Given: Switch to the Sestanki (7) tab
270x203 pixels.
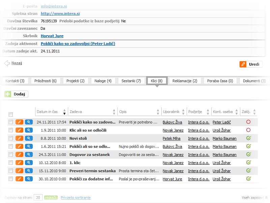Looking at the screenshot, I should 131,81.
